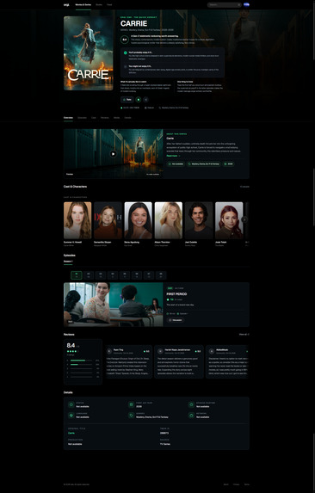Screen dimensions: 315x493
Task: Add to list with the plus button
Action: (x=145, y=99)
